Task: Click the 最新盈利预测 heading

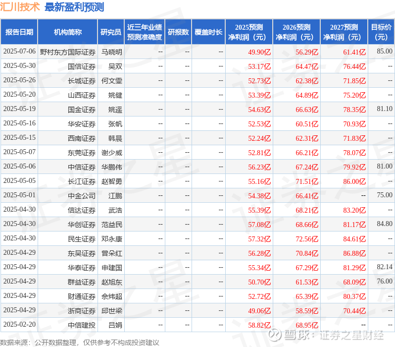Action: (x=74, y=7)
